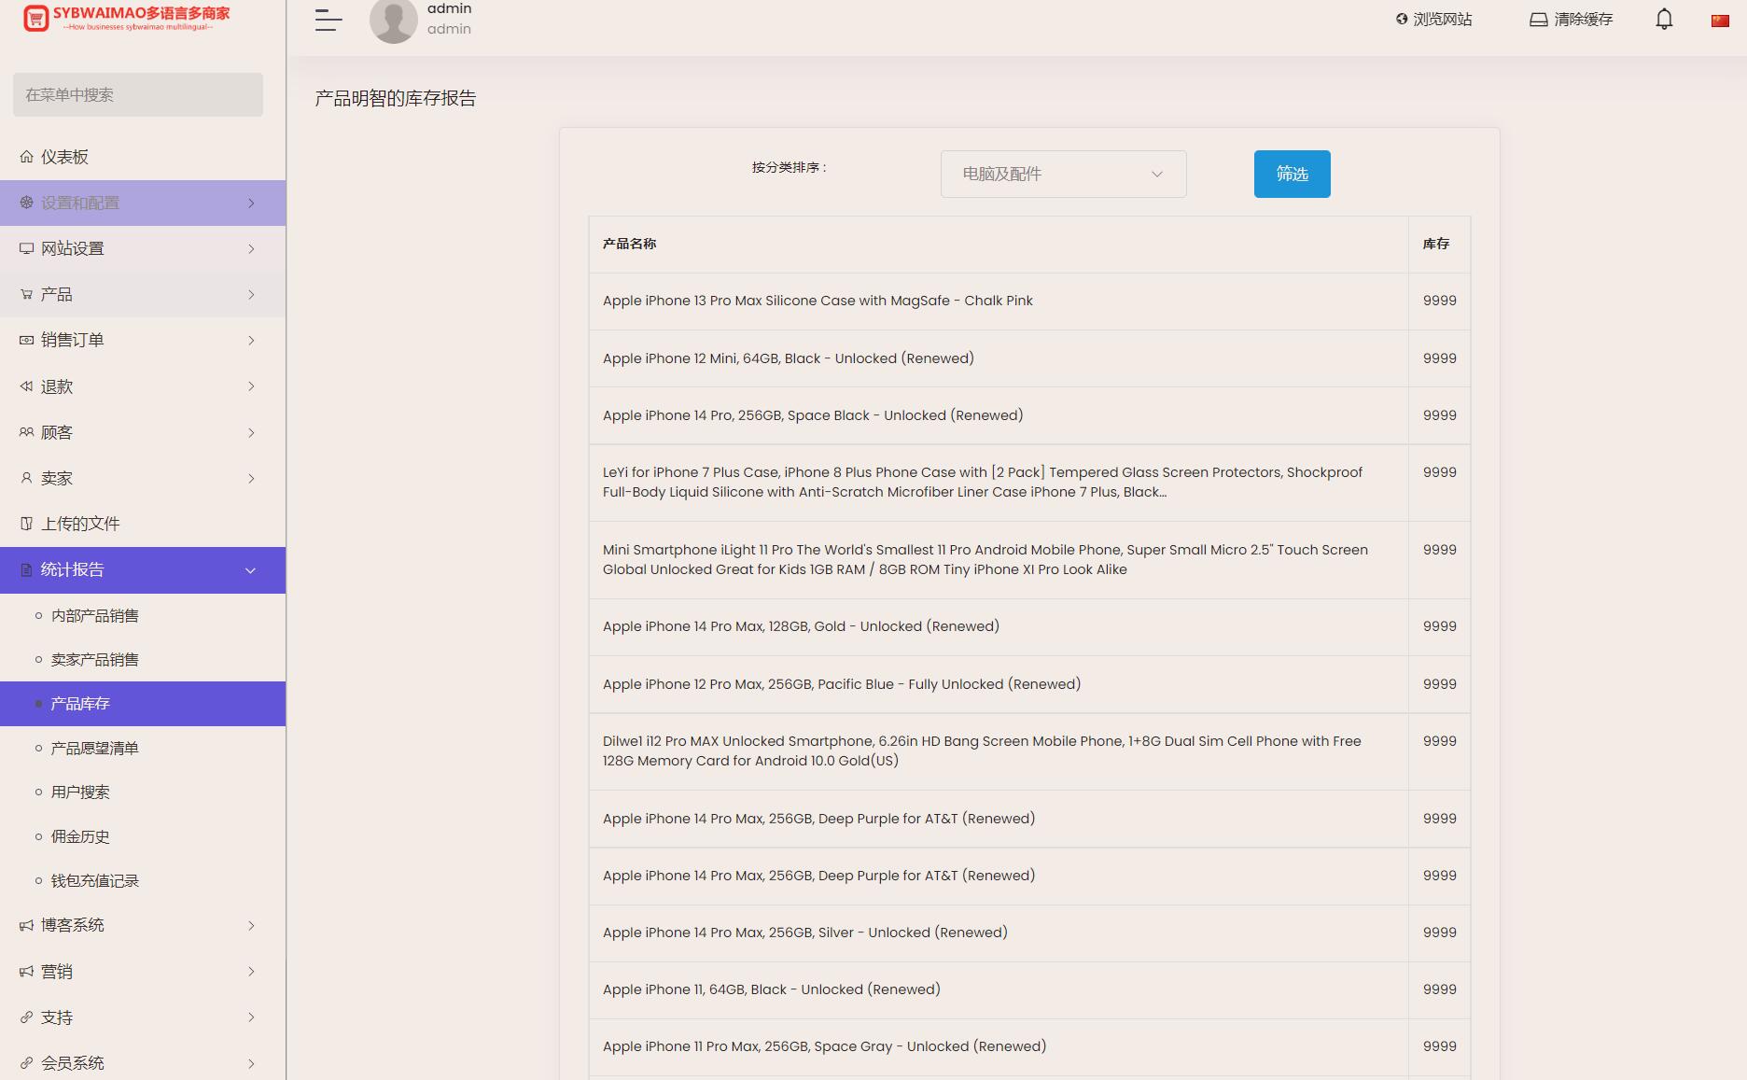Click the 上传的文件 folder icon
This screenshot has width=1747, height=1080.
(x=26, y=524)
